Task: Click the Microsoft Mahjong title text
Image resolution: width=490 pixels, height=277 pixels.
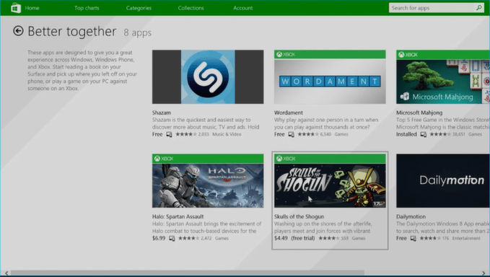Action: (419, 113)
